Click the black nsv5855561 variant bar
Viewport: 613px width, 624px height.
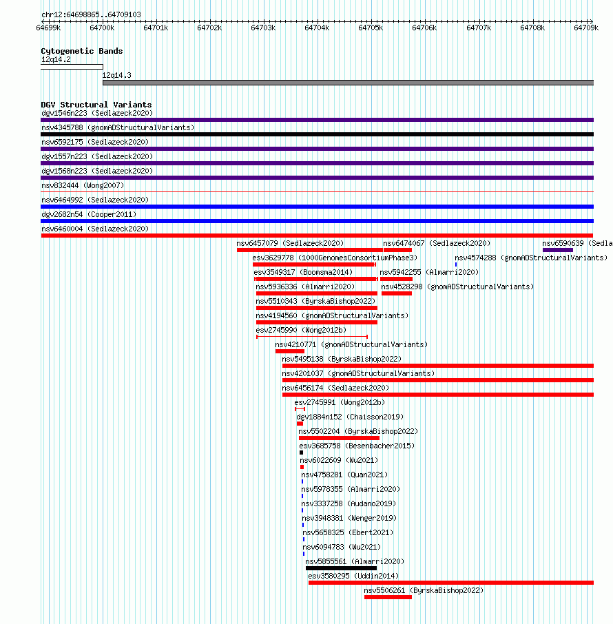tap(341, 568)
